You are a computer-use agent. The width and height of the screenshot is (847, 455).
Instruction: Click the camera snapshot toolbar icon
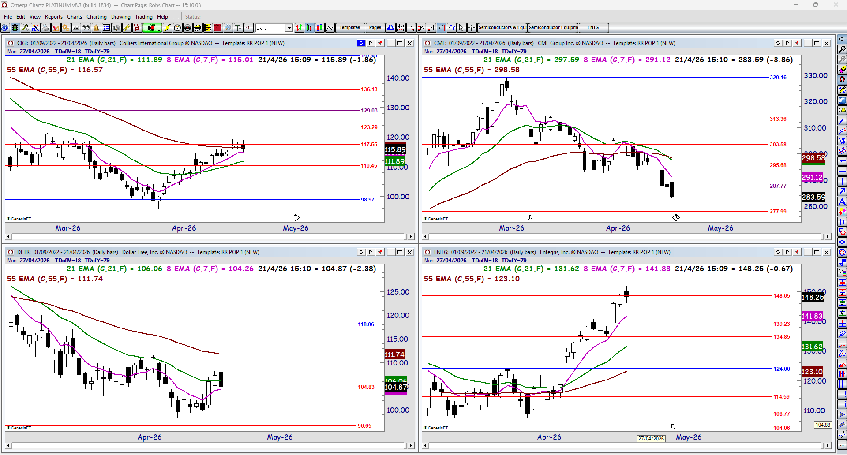(116, 28)
